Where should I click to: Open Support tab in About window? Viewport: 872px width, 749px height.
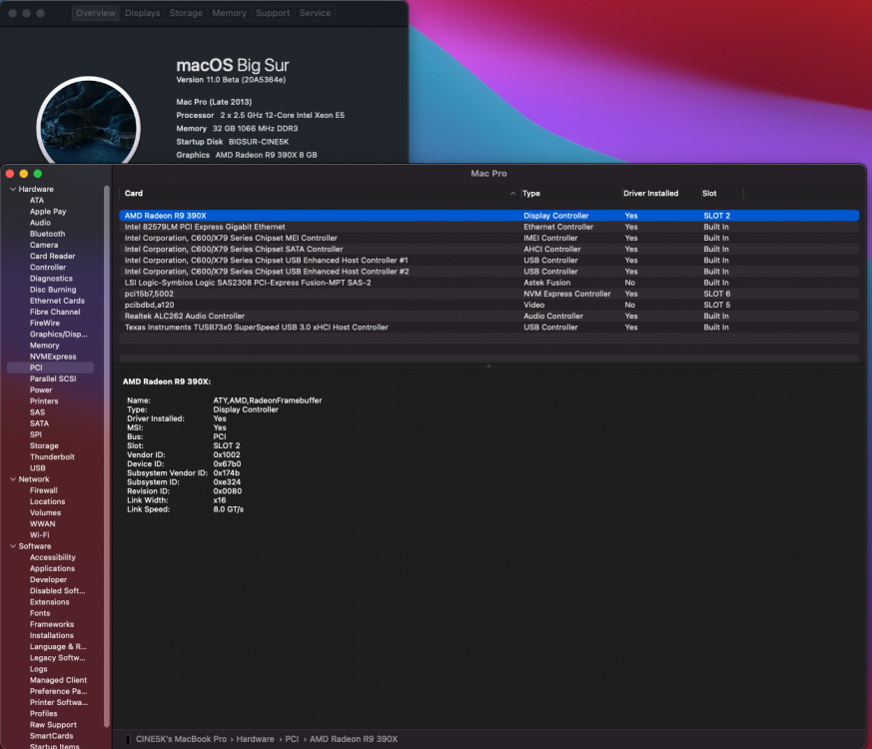[x=273, y=13]
